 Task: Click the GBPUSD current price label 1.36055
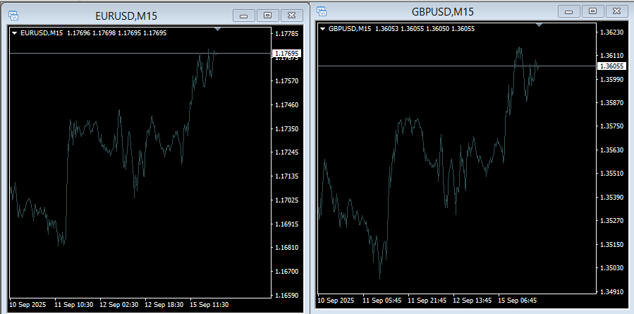611,66
